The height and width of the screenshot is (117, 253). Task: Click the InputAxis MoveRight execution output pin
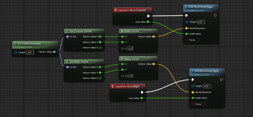[x=142, y=92]
